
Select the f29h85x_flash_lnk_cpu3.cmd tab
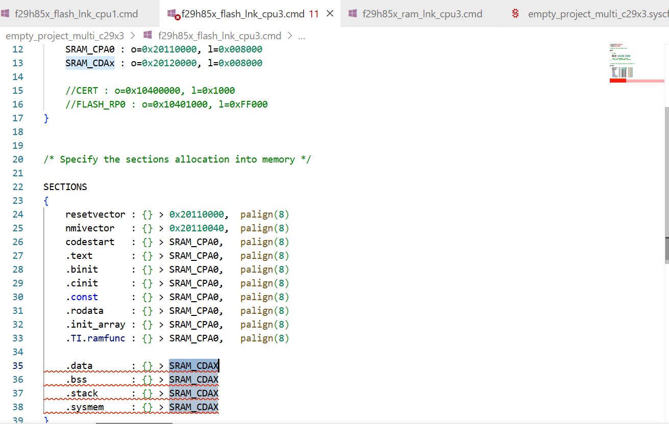point(250,14)
